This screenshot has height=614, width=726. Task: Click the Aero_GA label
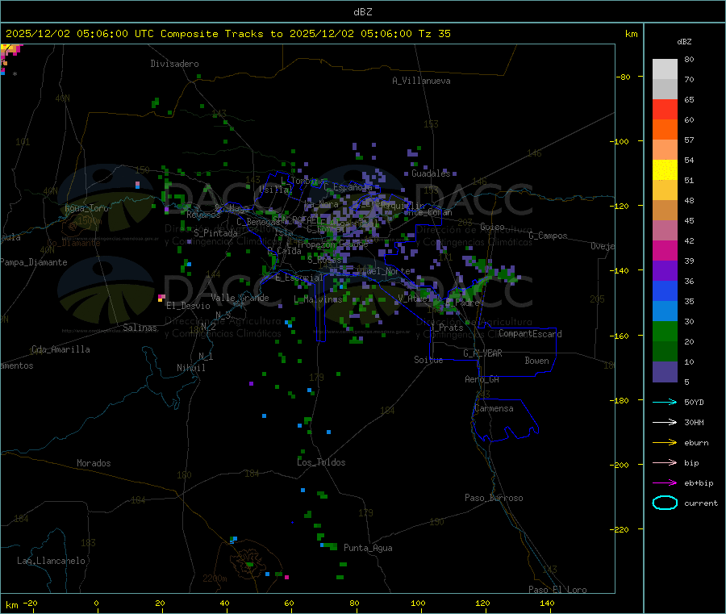pos(482,379)
